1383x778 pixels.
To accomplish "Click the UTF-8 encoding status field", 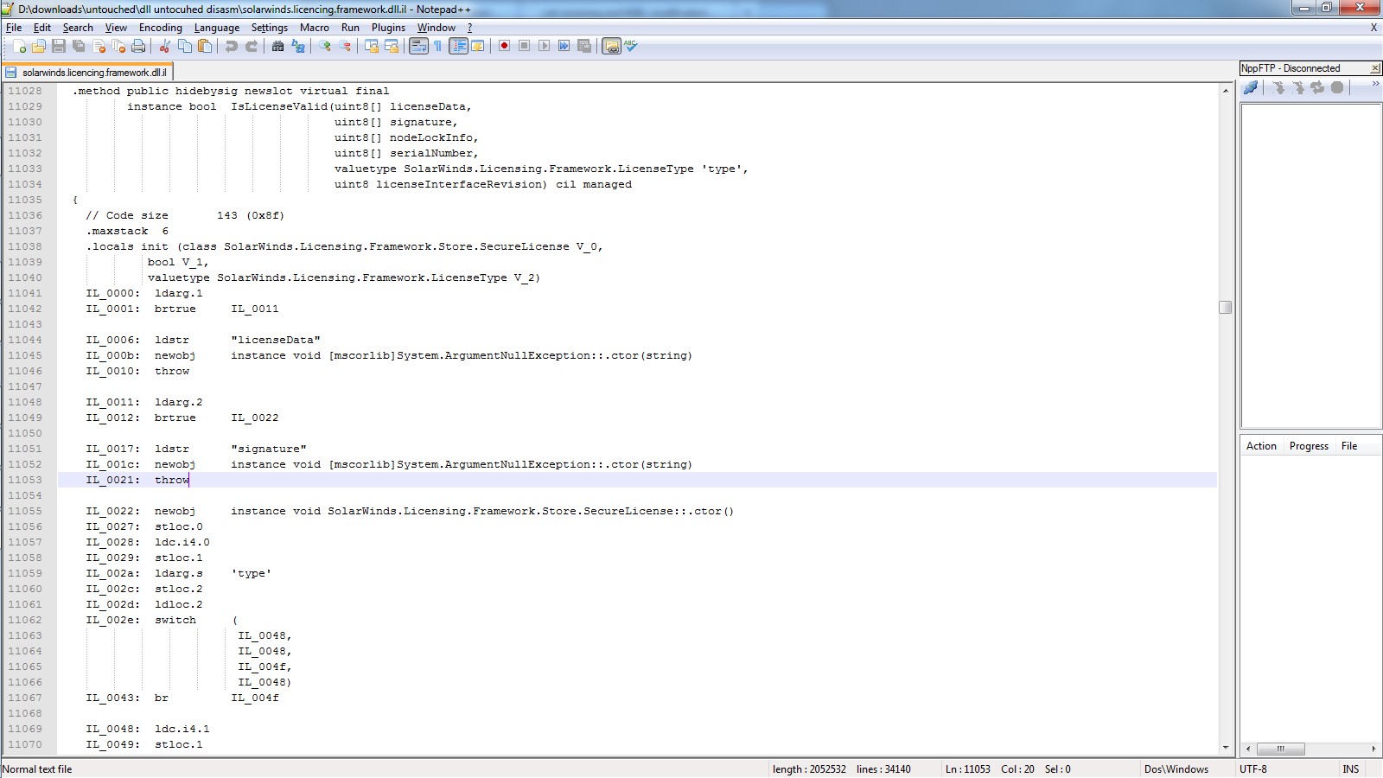I will [x=1286, y=769].
